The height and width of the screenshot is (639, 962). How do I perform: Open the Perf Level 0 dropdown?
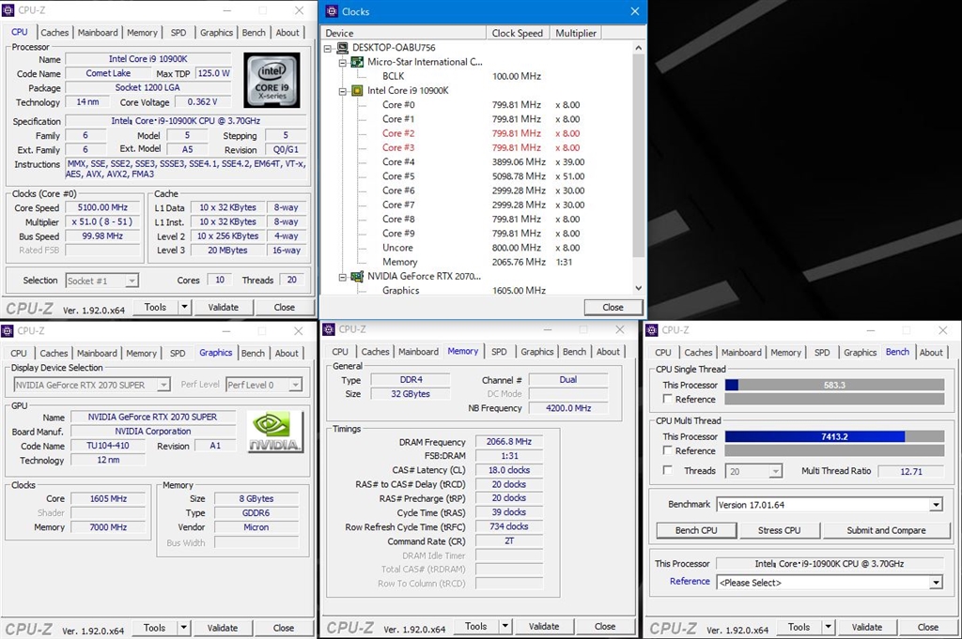[x=296, y=385]
